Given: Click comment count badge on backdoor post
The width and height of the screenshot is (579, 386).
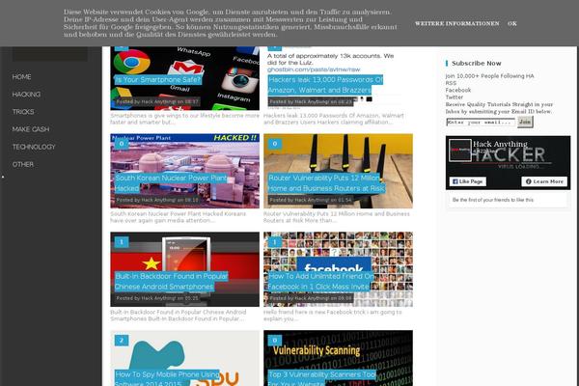Looking at the screenshot, I should pos(122,242).
